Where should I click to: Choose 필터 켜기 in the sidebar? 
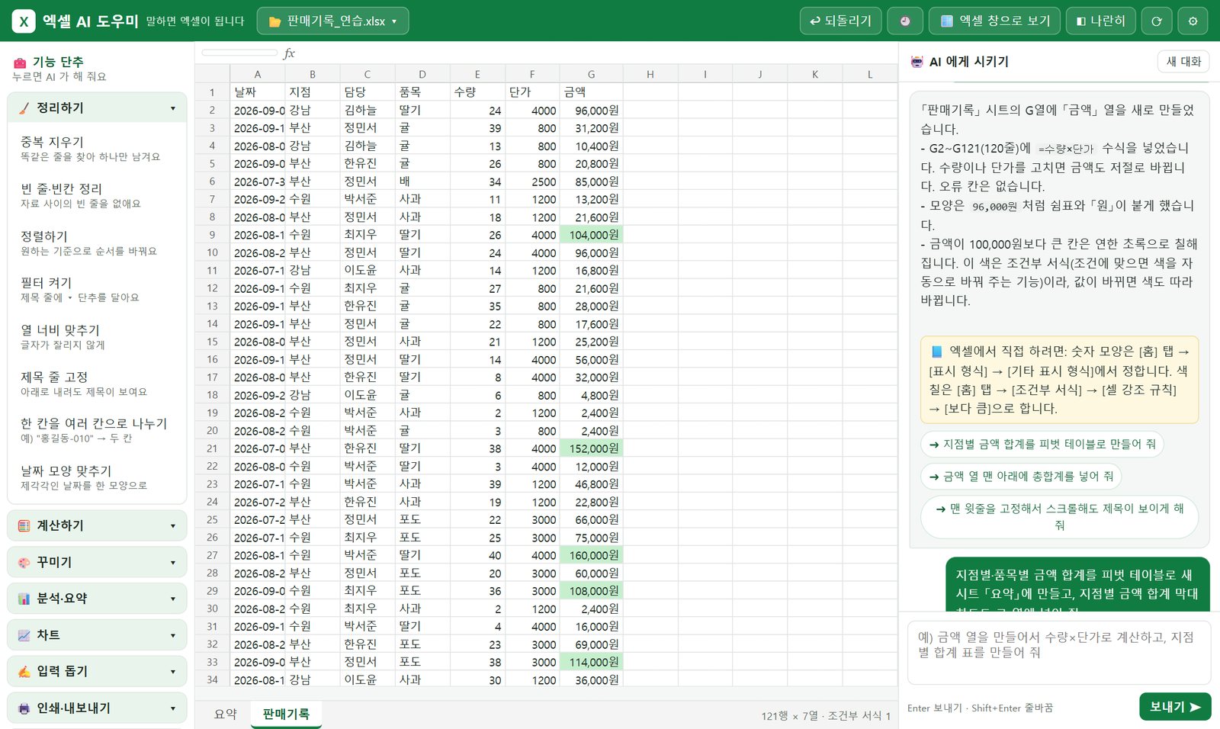tap(97, 289)
